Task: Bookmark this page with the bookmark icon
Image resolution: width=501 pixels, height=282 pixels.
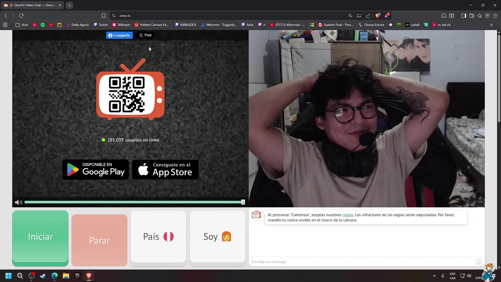Action: [103, 16]
